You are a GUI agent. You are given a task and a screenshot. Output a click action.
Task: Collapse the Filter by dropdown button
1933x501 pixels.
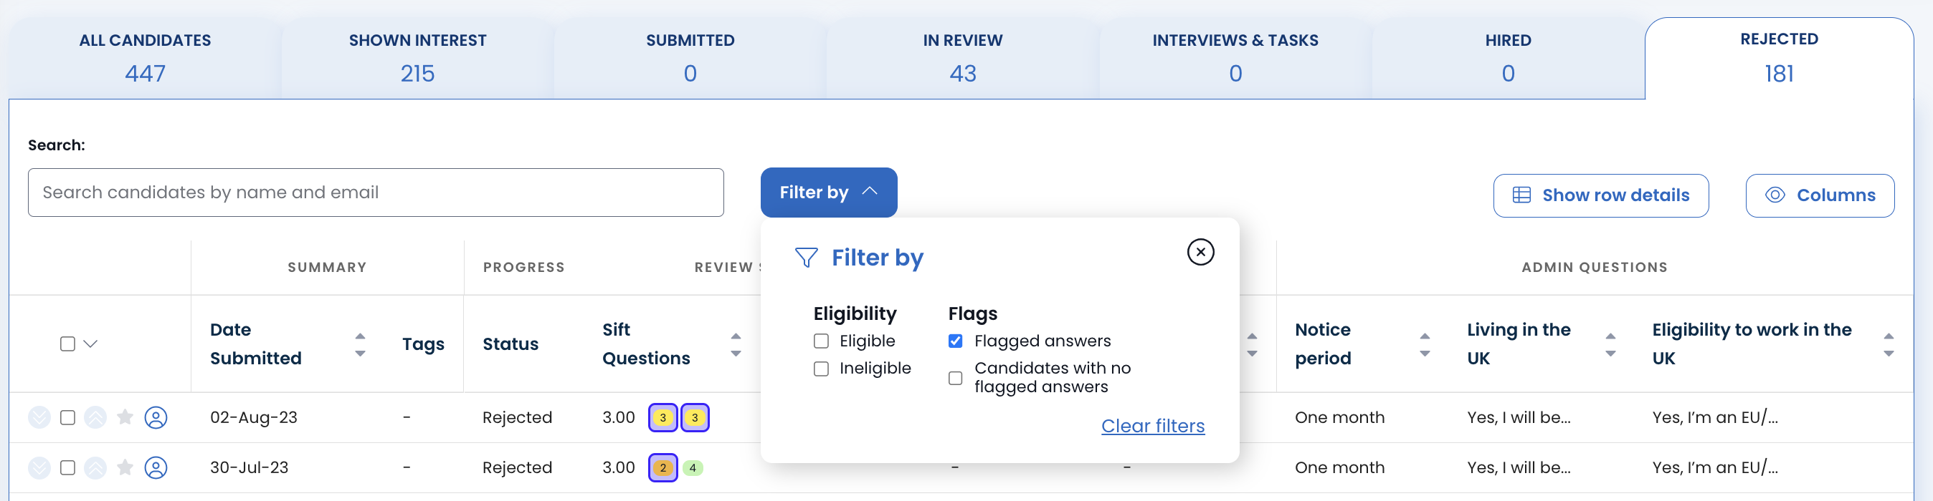(828, 193)
